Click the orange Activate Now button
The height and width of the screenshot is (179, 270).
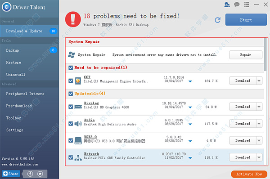[x=249, y=174]
